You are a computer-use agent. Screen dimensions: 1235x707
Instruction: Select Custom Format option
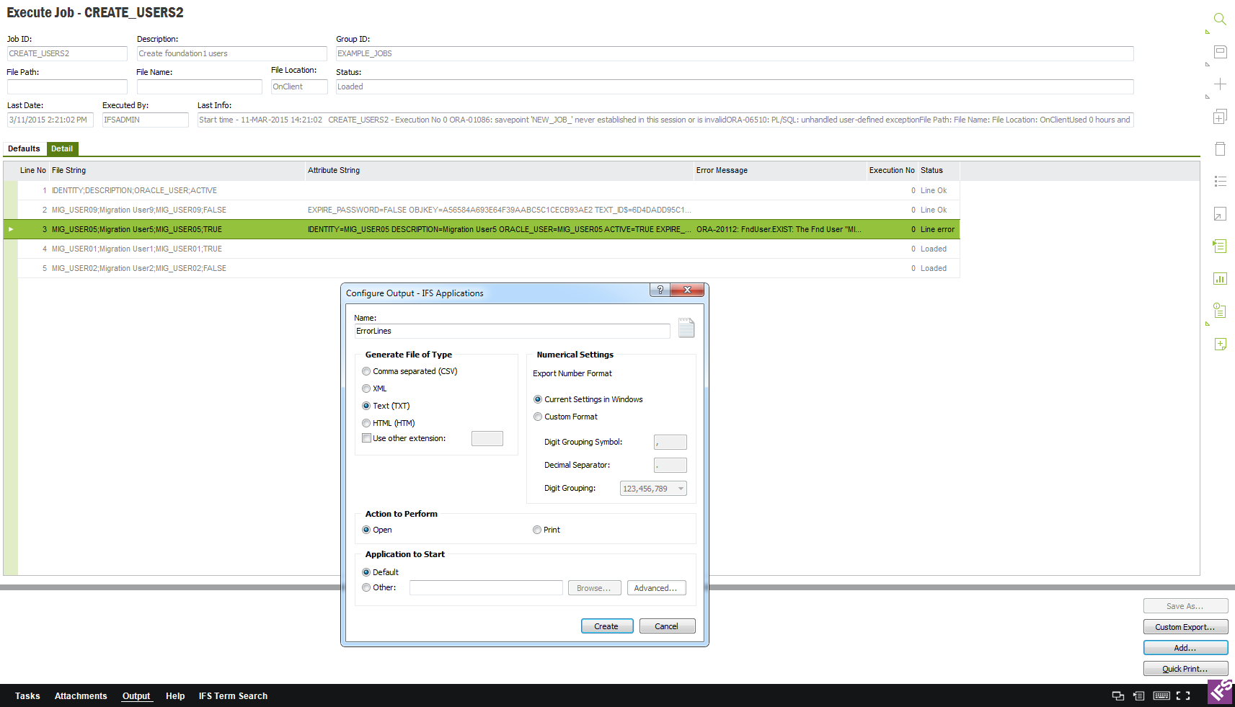click(538, 417)
